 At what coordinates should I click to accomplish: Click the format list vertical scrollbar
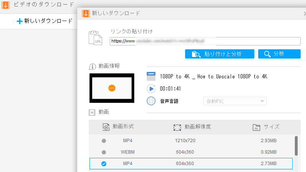(296, 146)
